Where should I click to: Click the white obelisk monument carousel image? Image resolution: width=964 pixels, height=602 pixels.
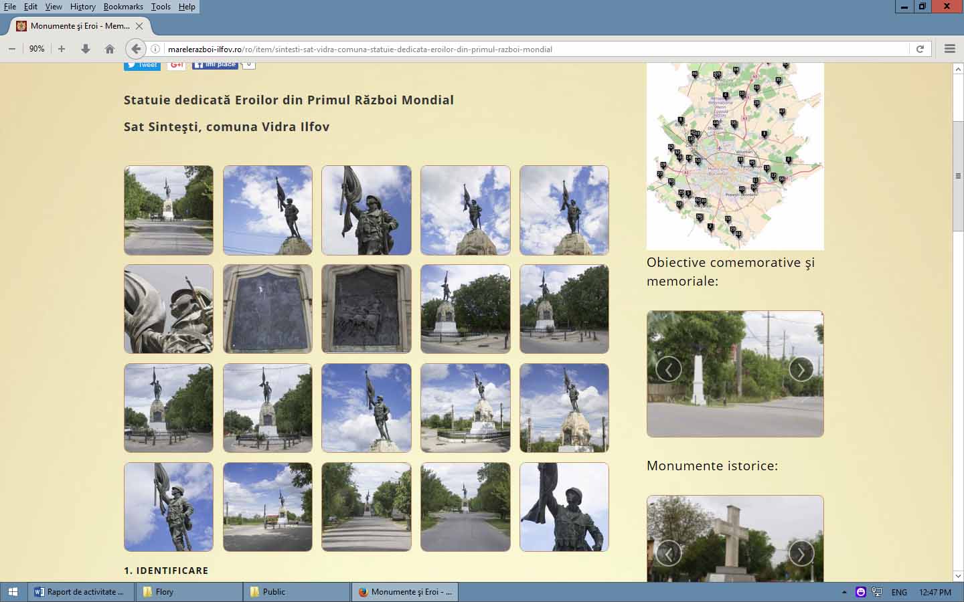pyautogui.click(x=735, y=374)
